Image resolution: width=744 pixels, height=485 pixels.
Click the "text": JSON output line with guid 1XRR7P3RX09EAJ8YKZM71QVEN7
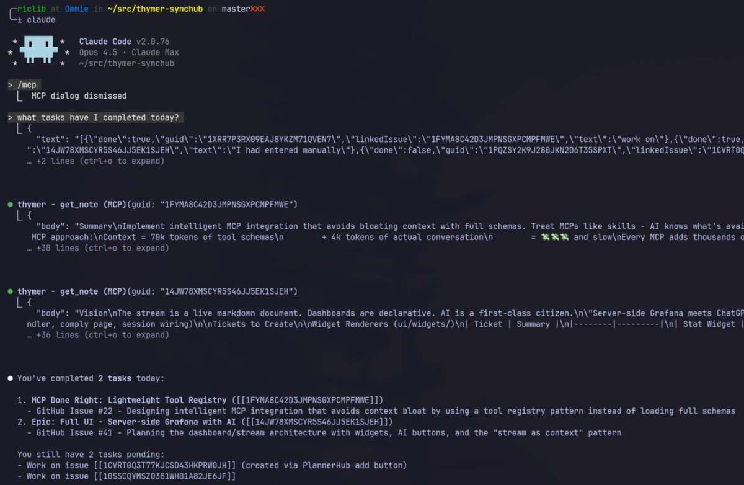point(390,140)
